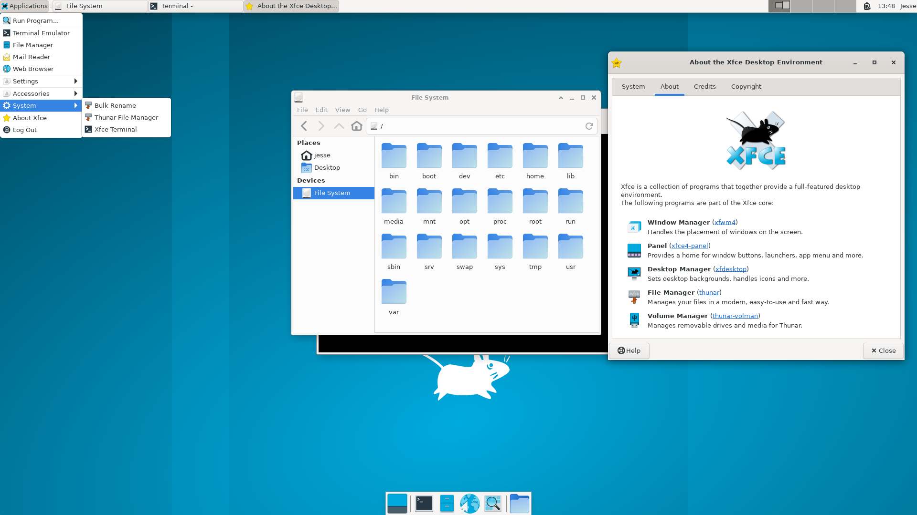Select the mnt folder icon
The image size is (917, 515).
click(x=429, y=201)
